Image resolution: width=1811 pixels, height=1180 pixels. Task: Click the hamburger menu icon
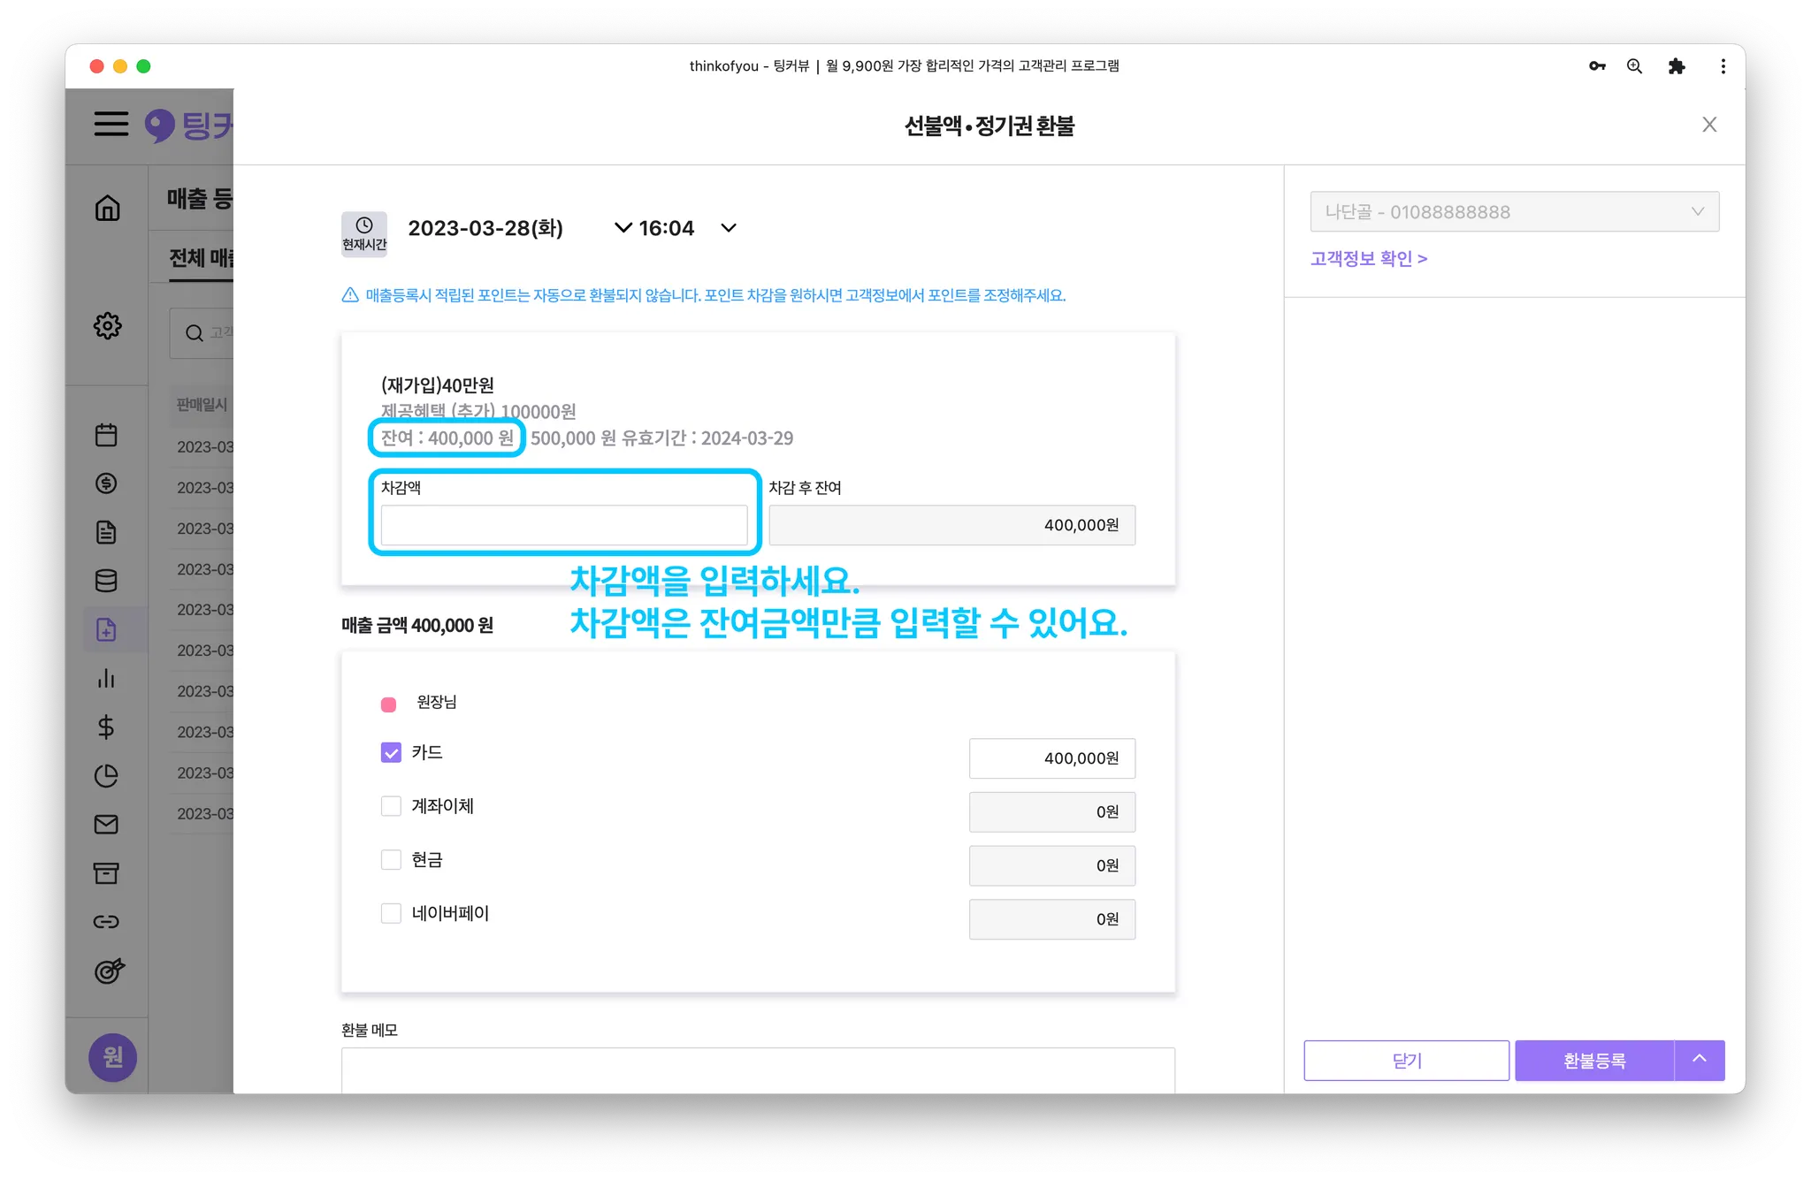coord(111,124)
